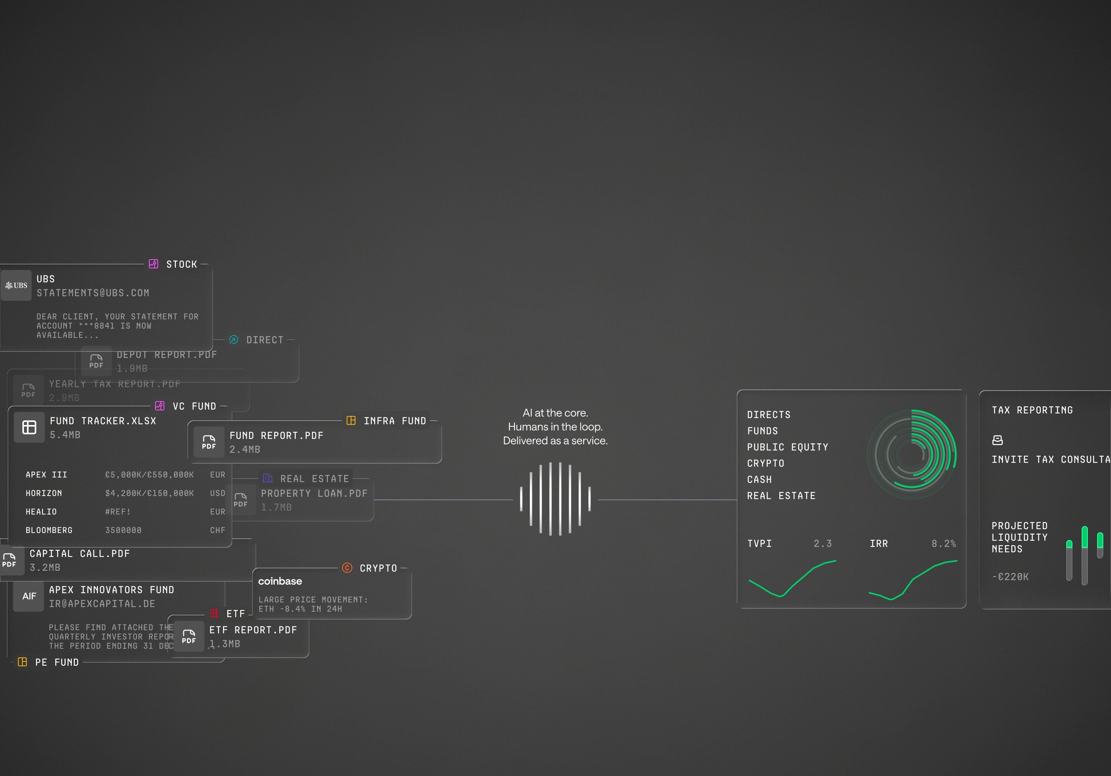Click the Real Estate legend entry
The width and height of the screenshot is (1111, 776).
coord(781,496)
